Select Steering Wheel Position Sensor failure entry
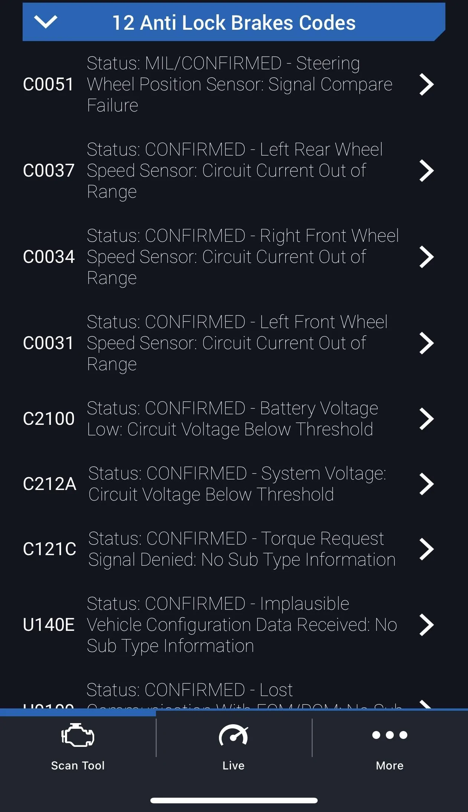Screen dimensions: 468x812 click(x=240, y=84)
